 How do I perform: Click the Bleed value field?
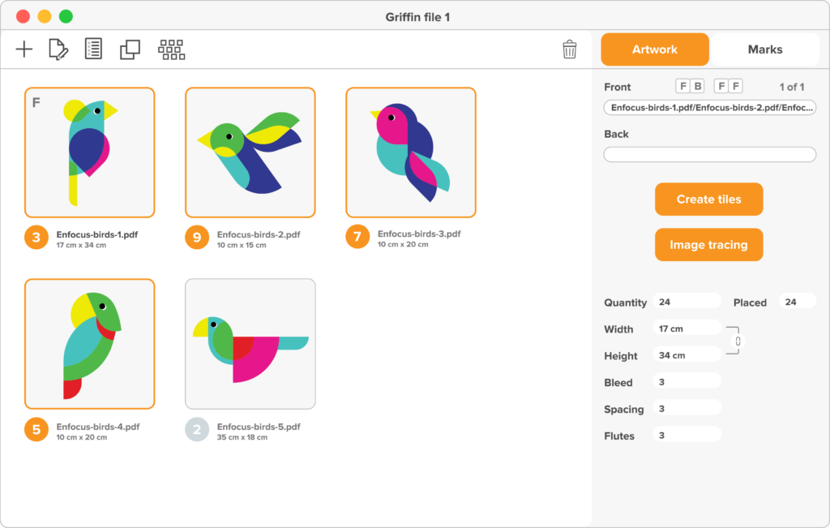click(x=687, y=382)
